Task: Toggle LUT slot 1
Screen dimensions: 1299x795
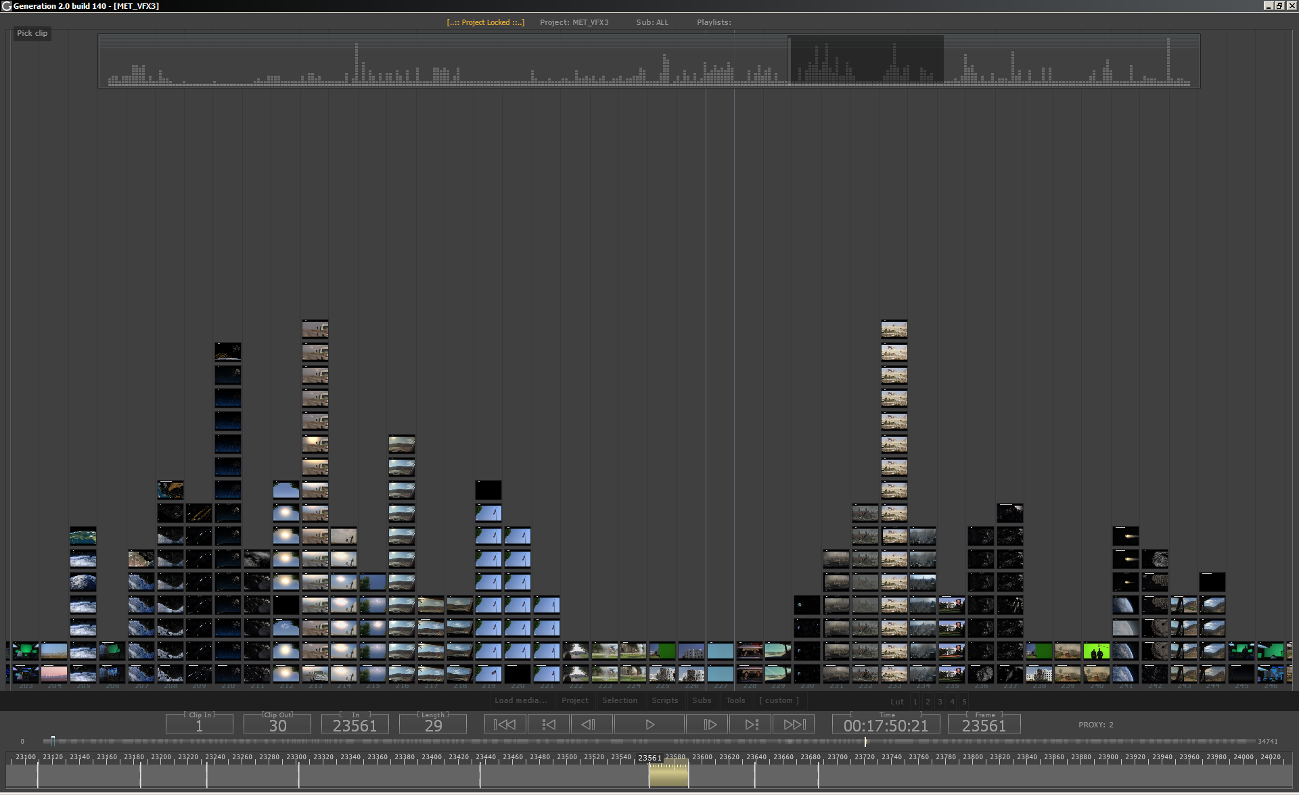Action: [x=915, y=702]
